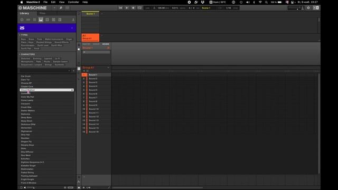Viewport: 338px width, 190px height.
Task: Click the restart transport button
Action: (x=120, y=8)
